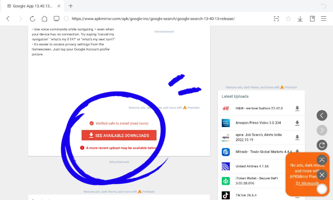Click the Amazon Prime Video app icon
333x200 pixels.
226,123
